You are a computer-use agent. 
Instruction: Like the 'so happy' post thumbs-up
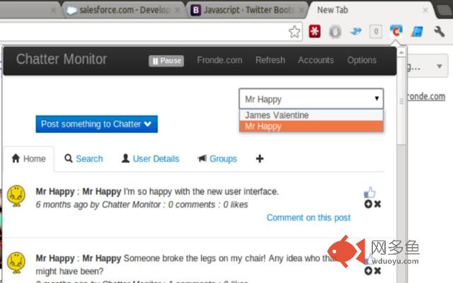369,192
